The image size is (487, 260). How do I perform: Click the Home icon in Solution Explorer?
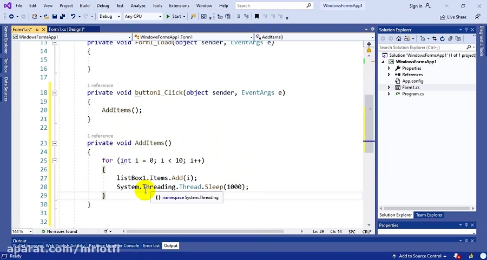pyautogui.click(x=399, y=39)
